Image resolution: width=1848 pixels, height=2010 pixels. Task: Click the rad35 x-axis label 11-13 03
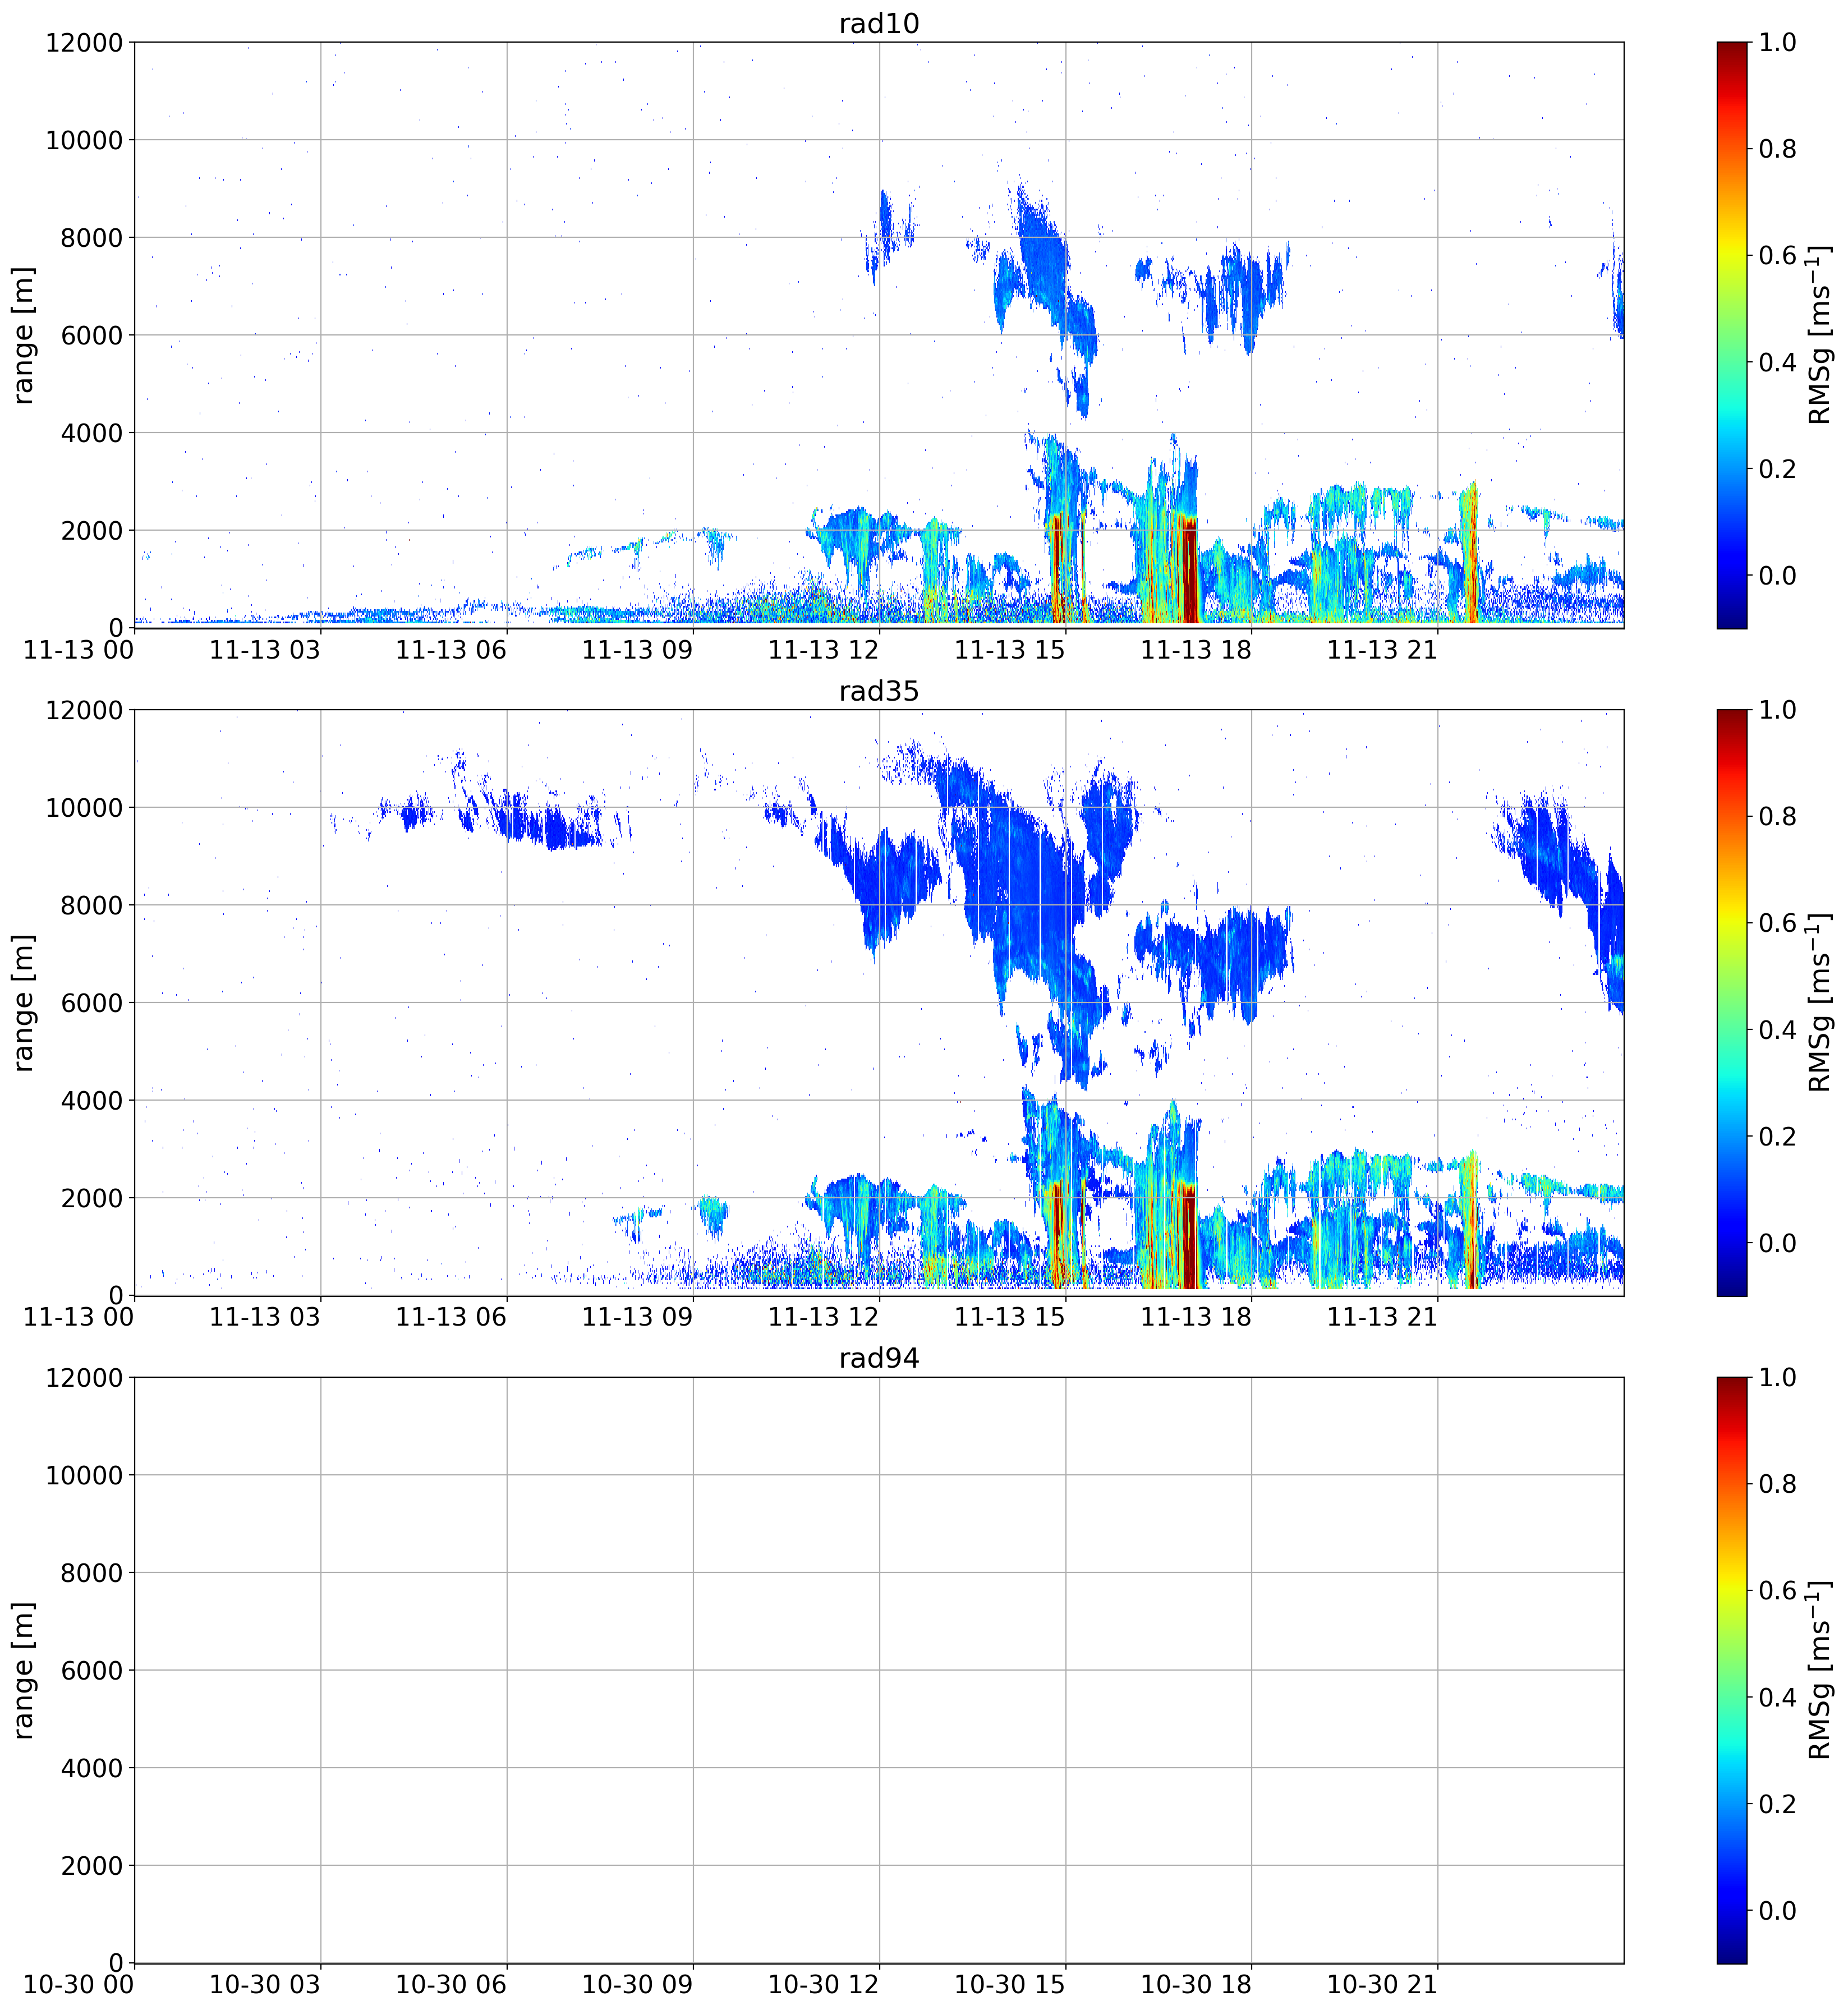264,1317
